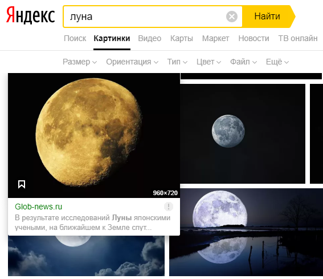Open the Цвет color filter dropdown
The width and height of the screenshot is (323, 279).
click(208, 62)
